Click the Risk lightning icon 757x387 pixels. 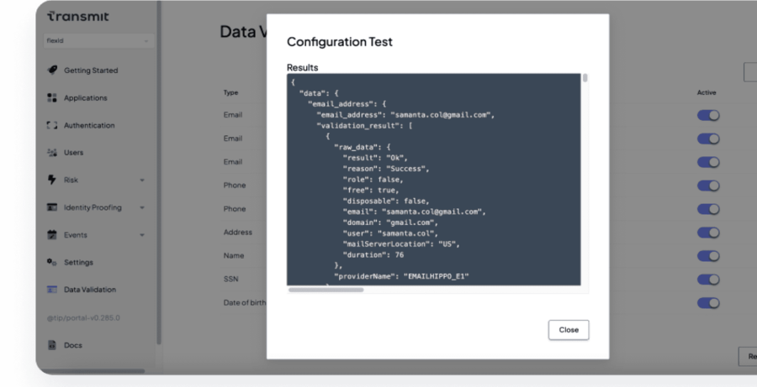pyautogui.click(x=52, y=180)
